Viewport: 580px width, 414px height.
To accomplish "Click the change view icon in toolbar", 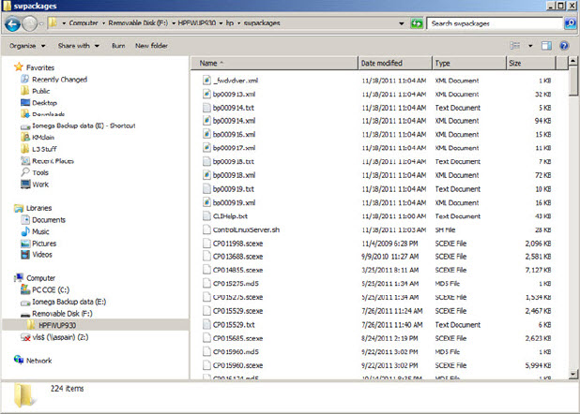I will pos(514,45).
